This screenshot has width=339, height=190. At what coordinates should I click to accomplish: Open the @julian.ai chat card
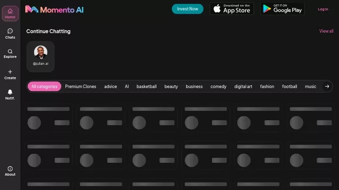(40, 56)
